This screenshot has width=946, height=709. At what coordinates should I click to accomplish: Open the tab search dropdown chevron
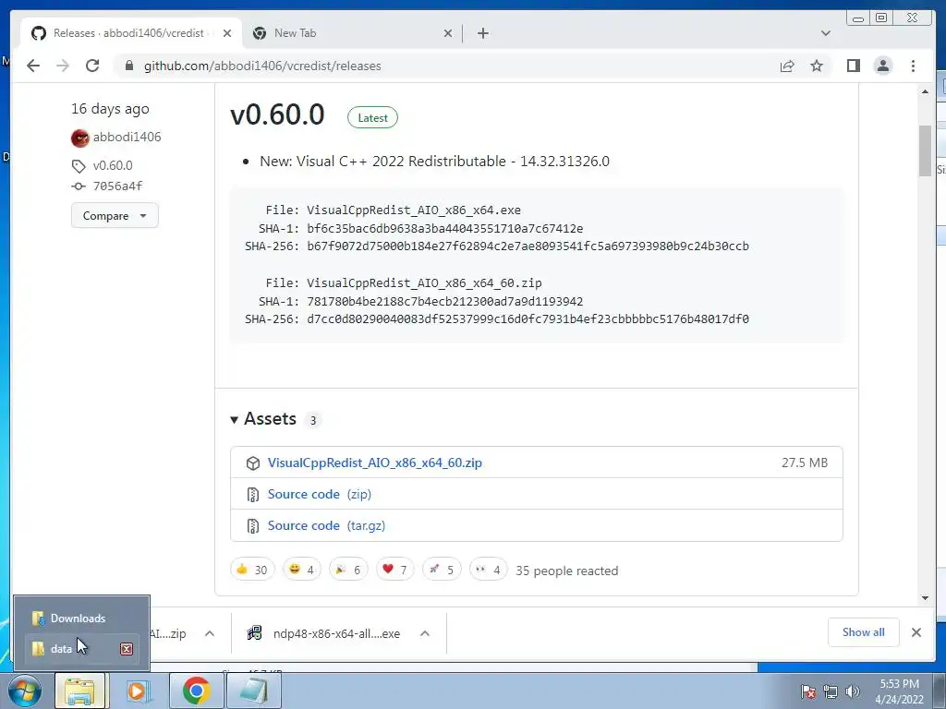pos(826,33)
